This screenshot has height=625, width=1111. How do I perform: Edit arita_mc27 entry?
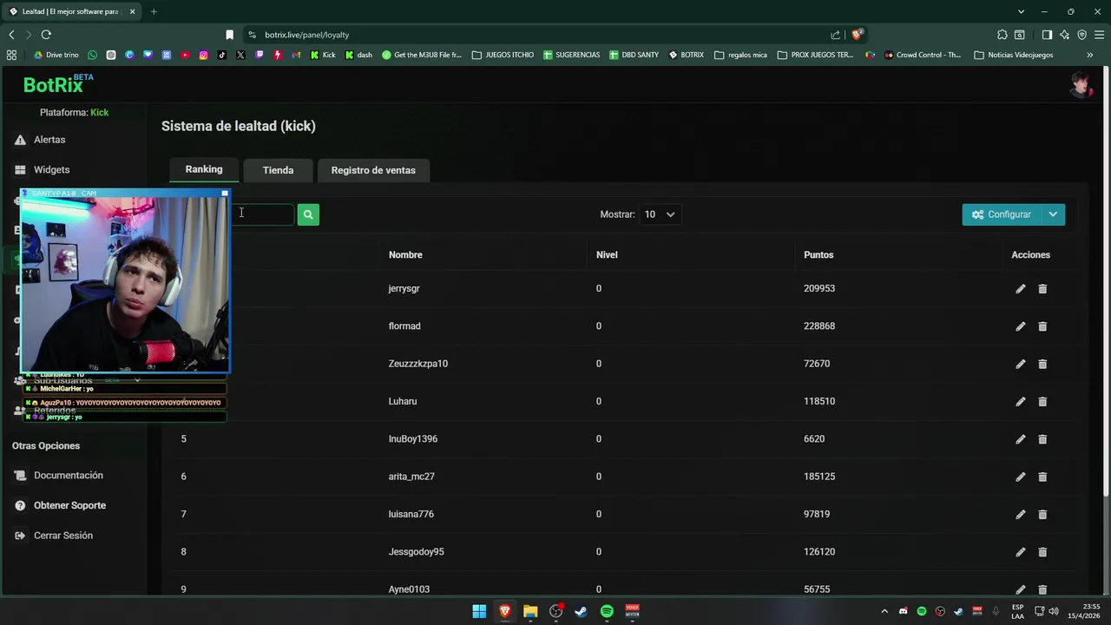(1021, 477)
